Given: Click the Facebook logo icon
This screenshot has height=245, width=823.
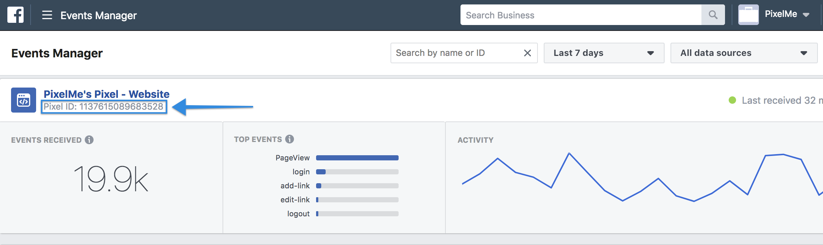Looking at the screenshot, I should pos(15,15).
